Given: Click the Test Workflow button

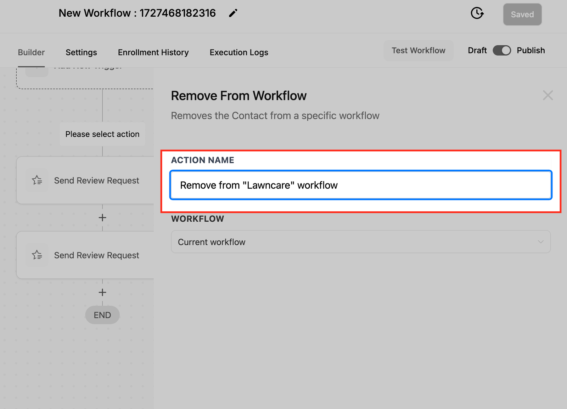Looking at the screenshot, I should point(418,51).
